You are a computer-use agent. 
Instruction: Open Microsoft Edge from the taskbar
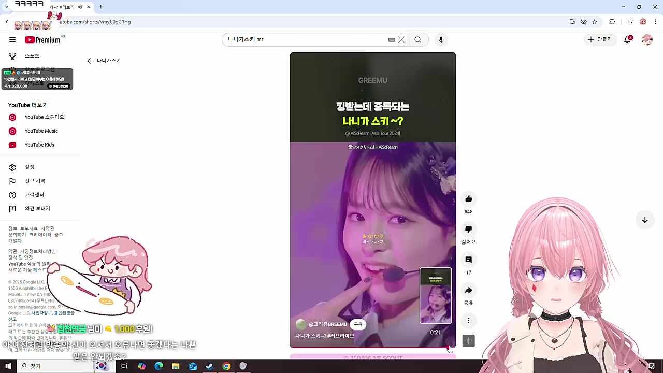(x=159, y=366)
